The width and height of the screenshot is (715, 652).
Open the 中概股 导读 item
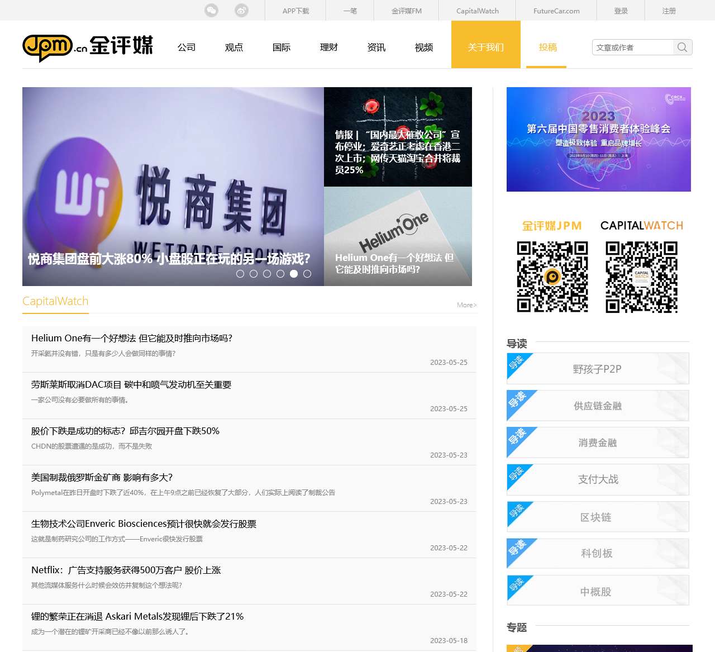597,591
